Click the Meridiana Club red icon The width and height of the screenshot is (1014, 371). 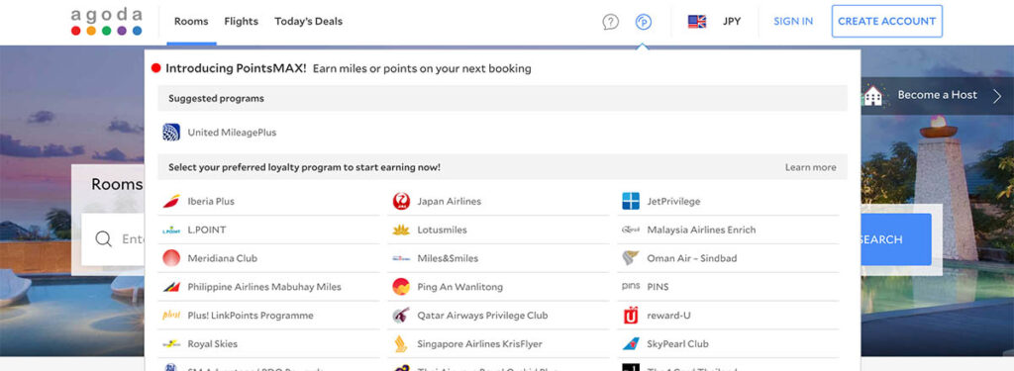coord(171,258)
